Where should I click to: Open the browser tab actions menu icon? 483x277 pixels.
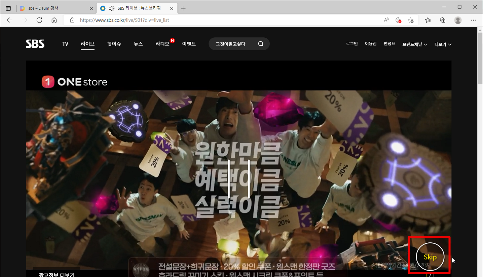(8, 8)
